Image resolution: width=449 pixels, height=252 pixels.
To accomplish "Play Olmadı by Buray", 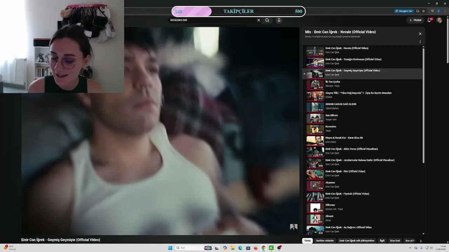I will click(x=362, y=219).
